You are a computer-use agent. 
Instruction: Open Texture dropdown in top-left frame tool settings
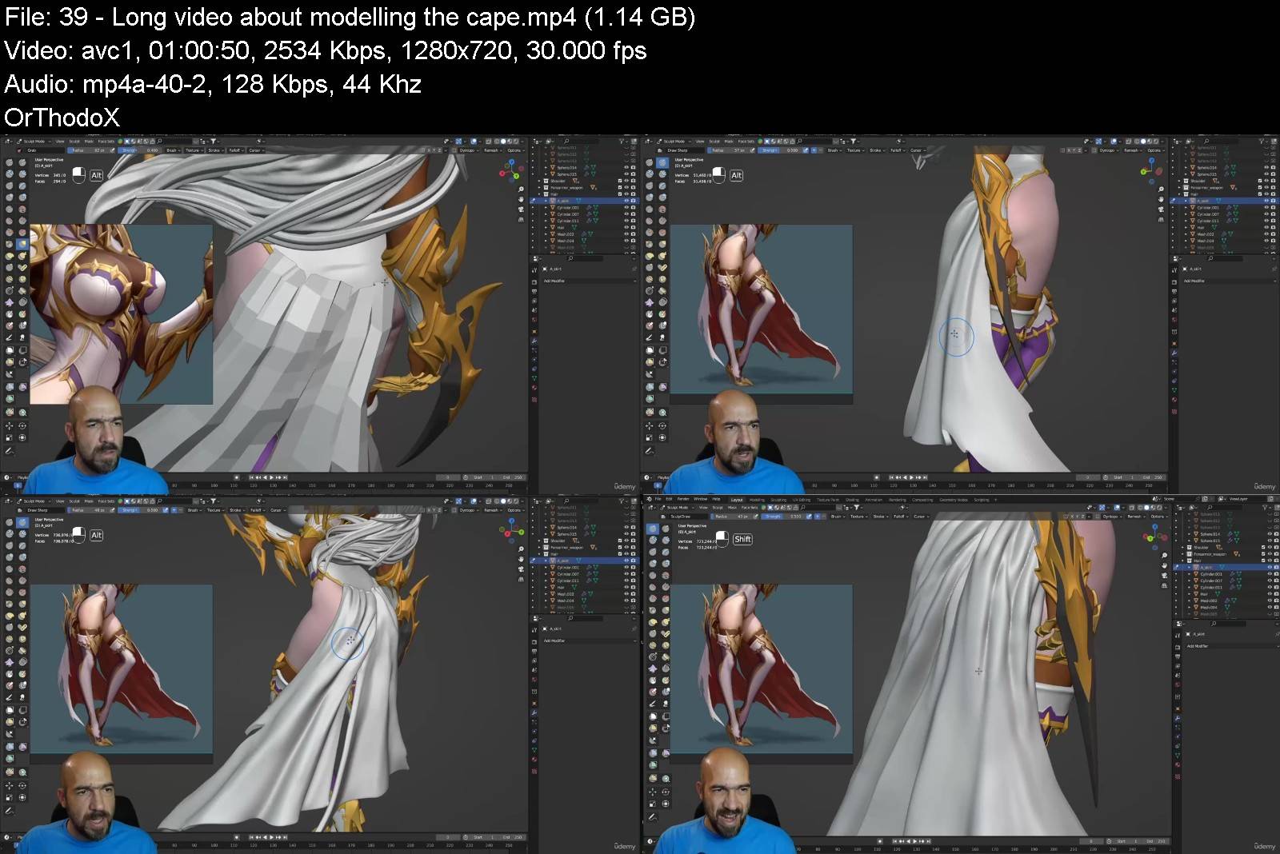194,150
